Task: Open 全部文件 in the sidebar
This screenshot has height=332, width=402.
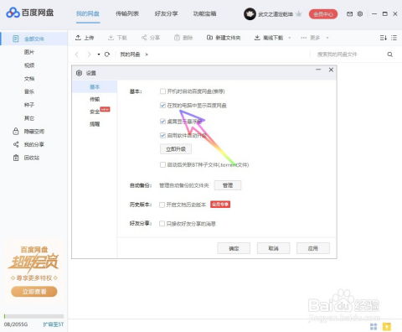Action: 33,39
